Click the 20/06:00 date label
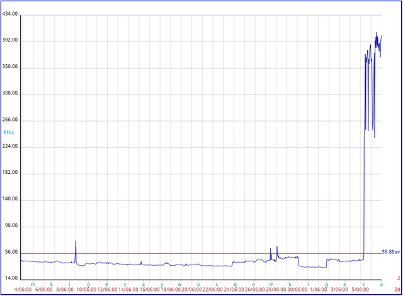Screen dimensions: 403x296 coord(191,290)
